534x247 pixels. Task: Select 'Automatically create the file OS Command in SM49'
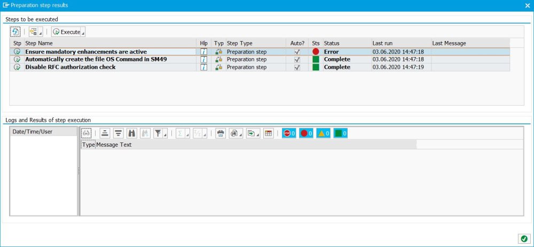(x=96, y=59)
